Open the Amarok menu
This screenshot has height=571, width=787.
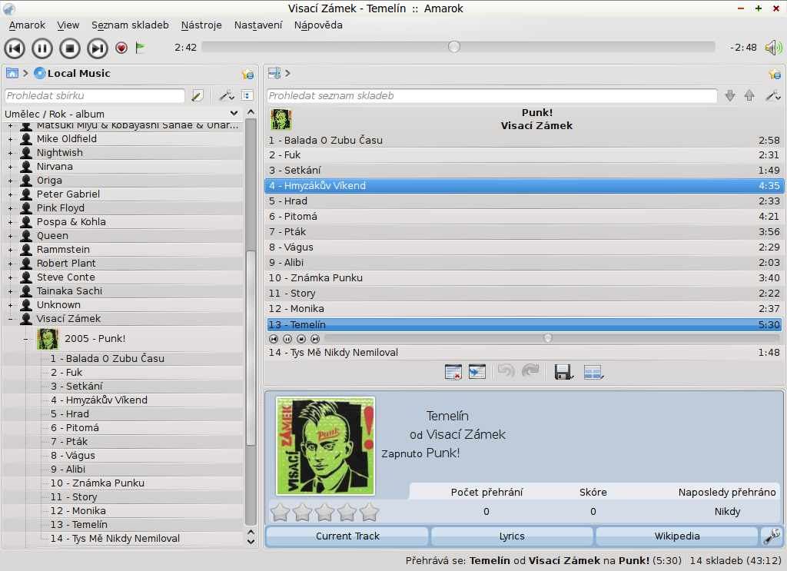click(x=27, y=25)
